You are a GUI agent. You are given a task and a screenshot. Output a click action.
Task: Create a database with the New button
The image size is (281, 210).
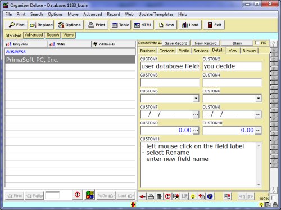click(166, 25)
